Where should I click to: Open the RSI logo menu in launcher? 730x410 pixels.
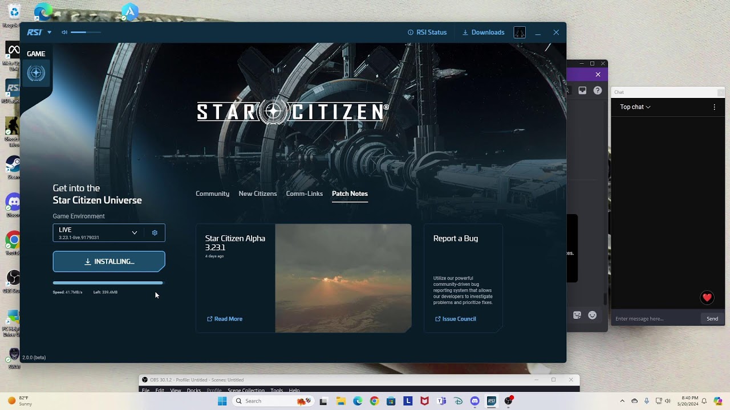(x=39, y=32)
